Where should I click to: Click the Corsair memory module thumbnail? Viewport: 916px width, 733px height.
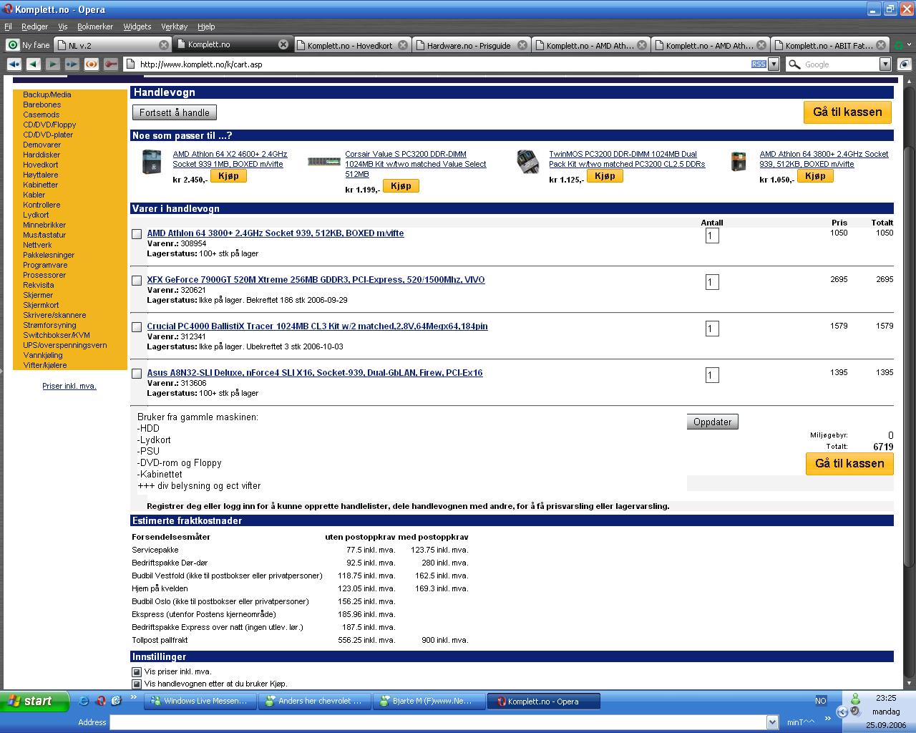pos(323,162)
